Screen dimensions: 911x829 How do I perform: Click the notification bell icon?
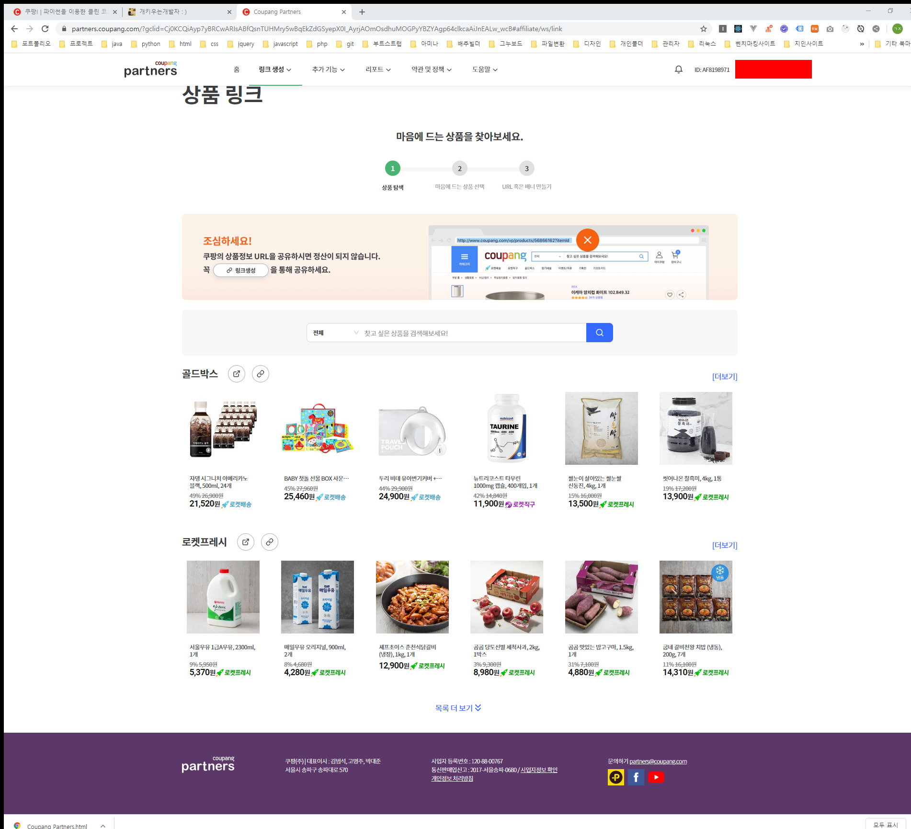click(x=678, y=69)
